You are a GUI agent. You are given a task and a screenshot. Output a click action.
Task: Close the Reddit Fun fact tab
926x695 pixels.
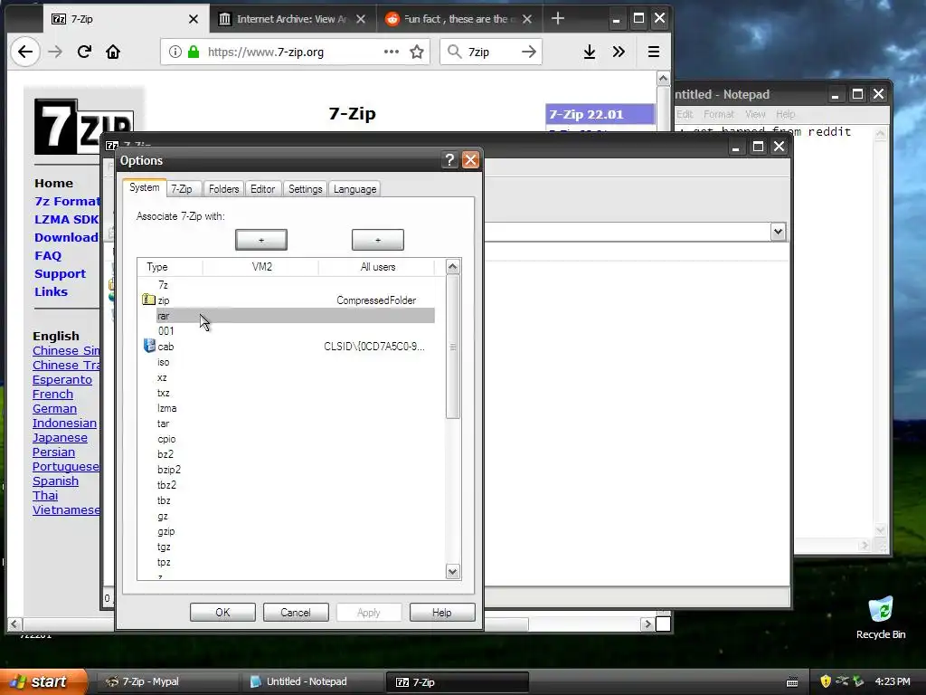click(x=527, y=20)
